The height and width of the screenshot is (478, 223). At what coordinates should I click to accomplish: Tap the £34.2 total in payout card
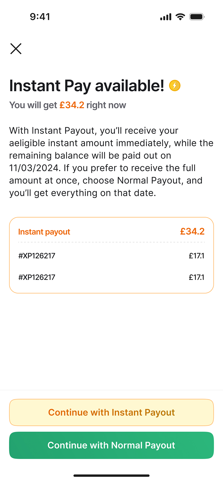pyautogui.click(x=192, y=231)
